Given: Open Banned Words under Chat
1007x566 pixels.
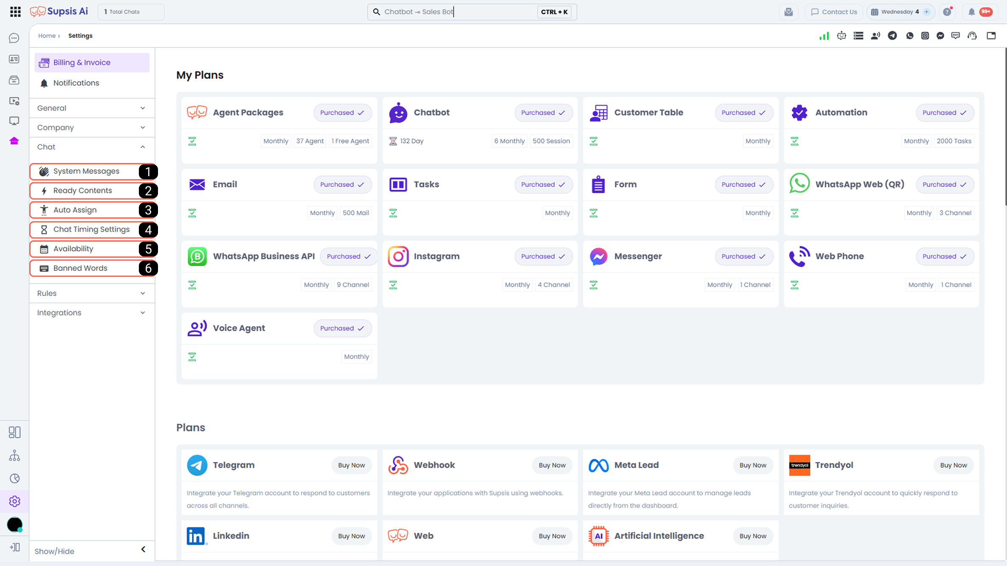Looking at the screenshot, I should coord(92,268).
